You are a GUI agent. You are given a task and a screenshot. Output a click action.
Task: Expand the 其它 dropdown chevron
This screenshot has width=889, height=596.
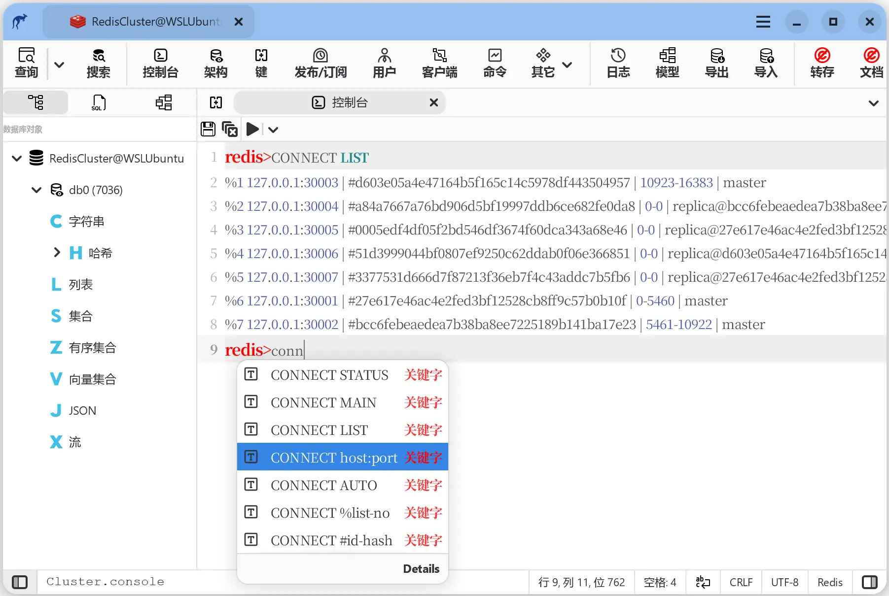click(x=568, y=65)
